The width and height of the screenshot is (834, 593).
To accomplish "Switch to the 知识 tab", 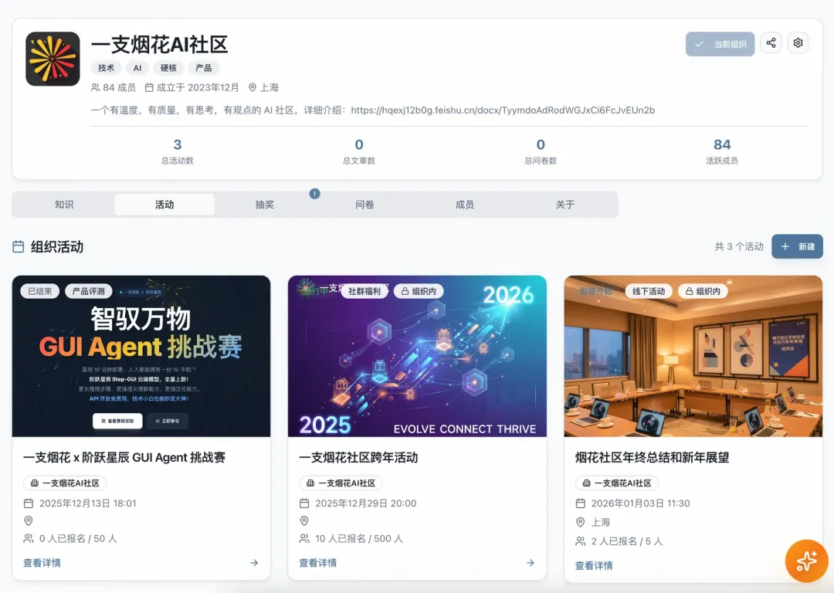I will [x=64, y=204].
